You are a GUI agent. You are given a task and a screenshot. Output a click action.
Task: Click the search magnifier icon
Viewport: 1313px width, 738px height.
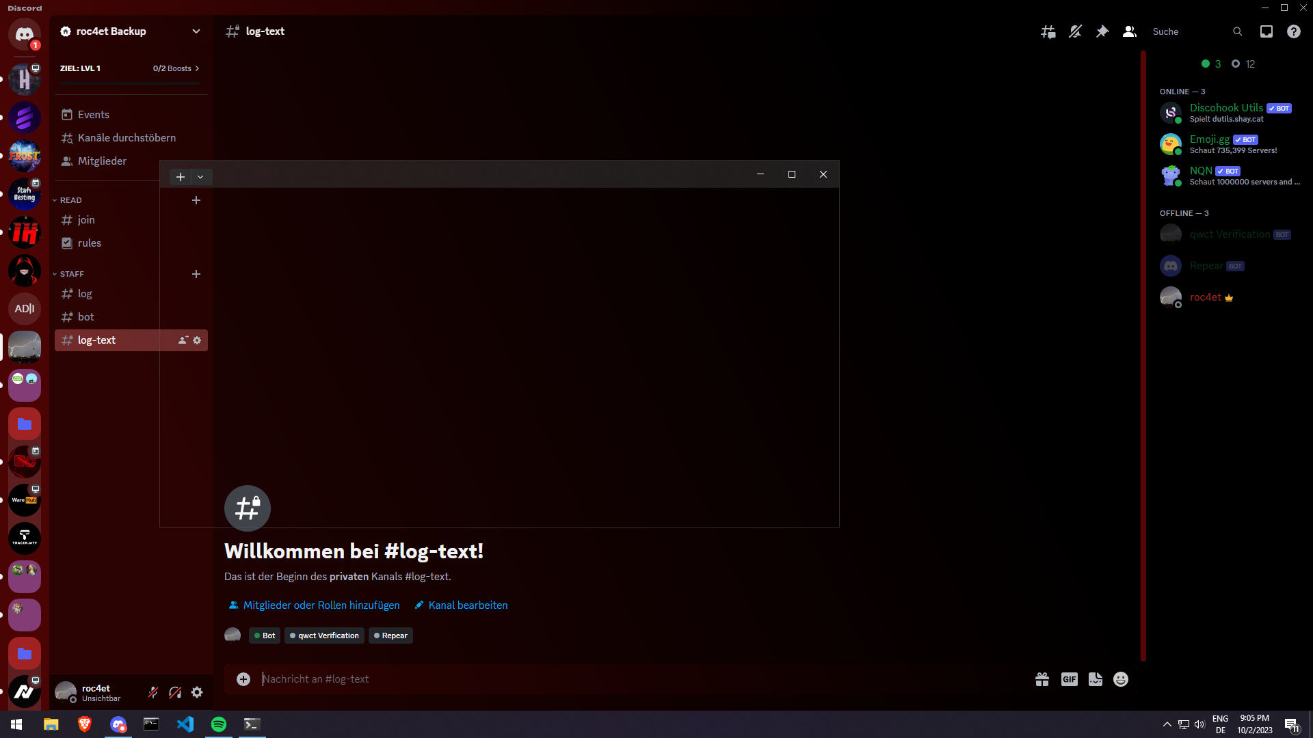point(1237,31)
